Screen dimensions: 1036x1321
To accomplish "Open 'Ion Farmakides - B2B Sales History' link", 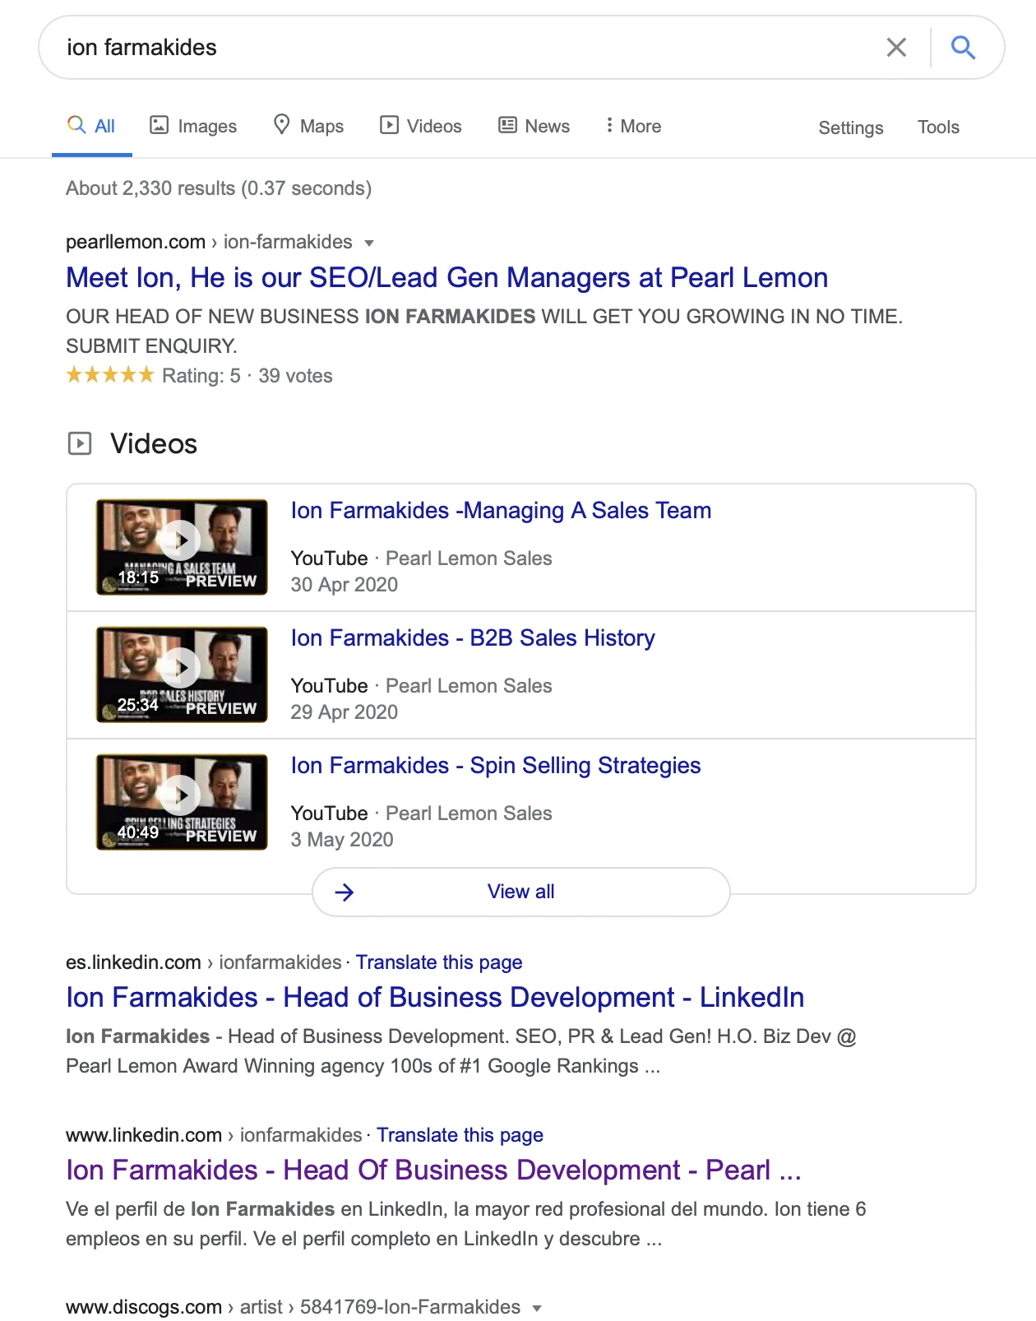I will (x=473, y=638).
